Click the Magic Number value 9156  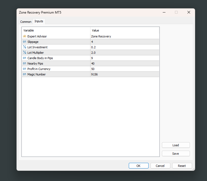(x=125, y=74)
